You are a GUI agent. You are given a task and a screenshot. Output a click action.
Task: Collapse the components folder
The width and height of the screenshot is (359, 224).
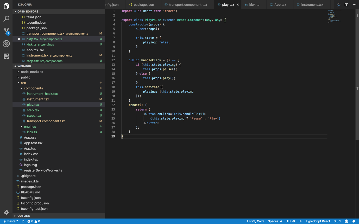[33, 88]
